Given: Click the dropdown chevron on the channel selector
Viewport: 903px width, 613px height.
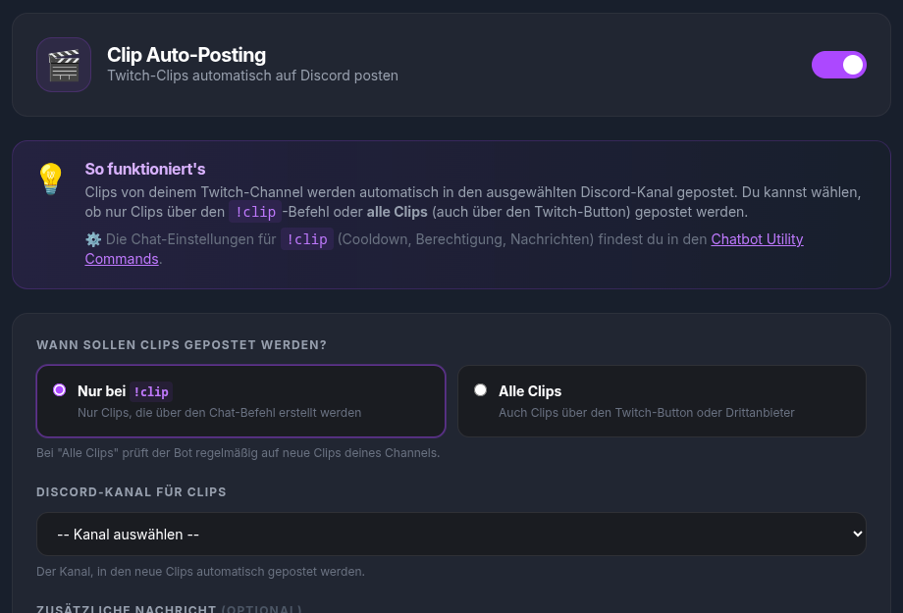Looking at the screenshot, I should tap(857, 534).
